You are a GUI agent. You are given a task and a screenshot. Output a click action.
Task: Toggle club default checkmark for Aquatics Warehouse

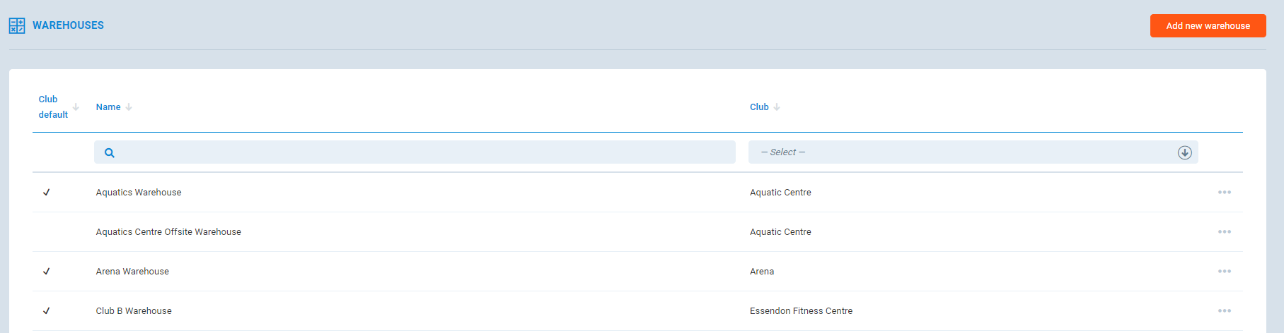click(x=47, y=193)
